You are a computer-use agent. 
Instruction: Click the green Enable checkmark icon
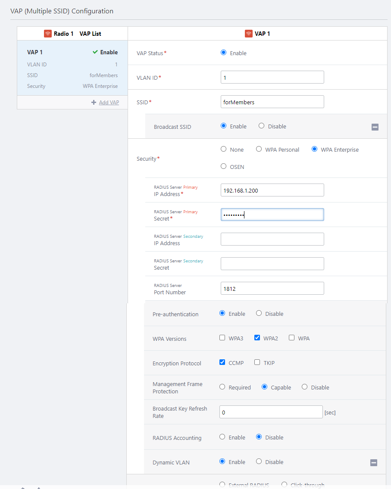coord(95,52)
